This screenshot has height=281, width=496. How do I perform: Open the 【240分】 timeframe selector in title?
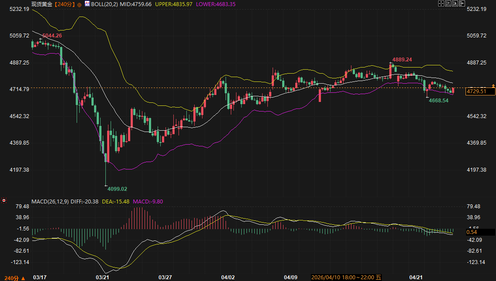64,4
